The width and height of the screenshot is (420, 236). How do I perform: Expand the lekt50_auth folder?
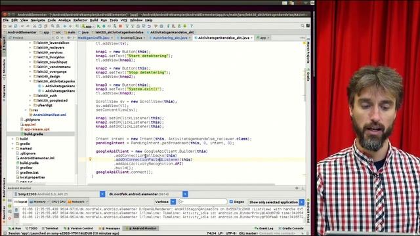[x=30, y=96]
